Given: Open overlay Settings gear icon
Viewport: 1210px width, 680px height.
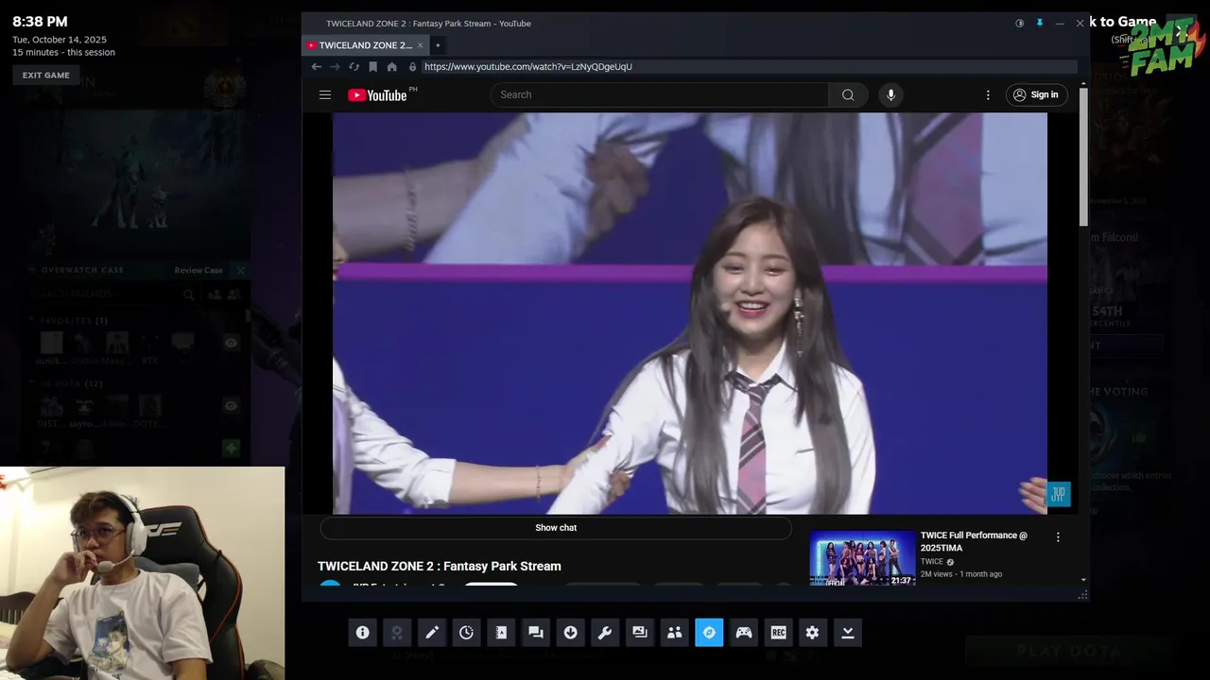Looking at the screenshot, I should point(813,633).
